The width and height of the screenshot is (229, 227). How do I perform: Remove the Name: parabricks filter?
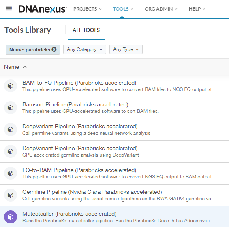coord(54,49)
